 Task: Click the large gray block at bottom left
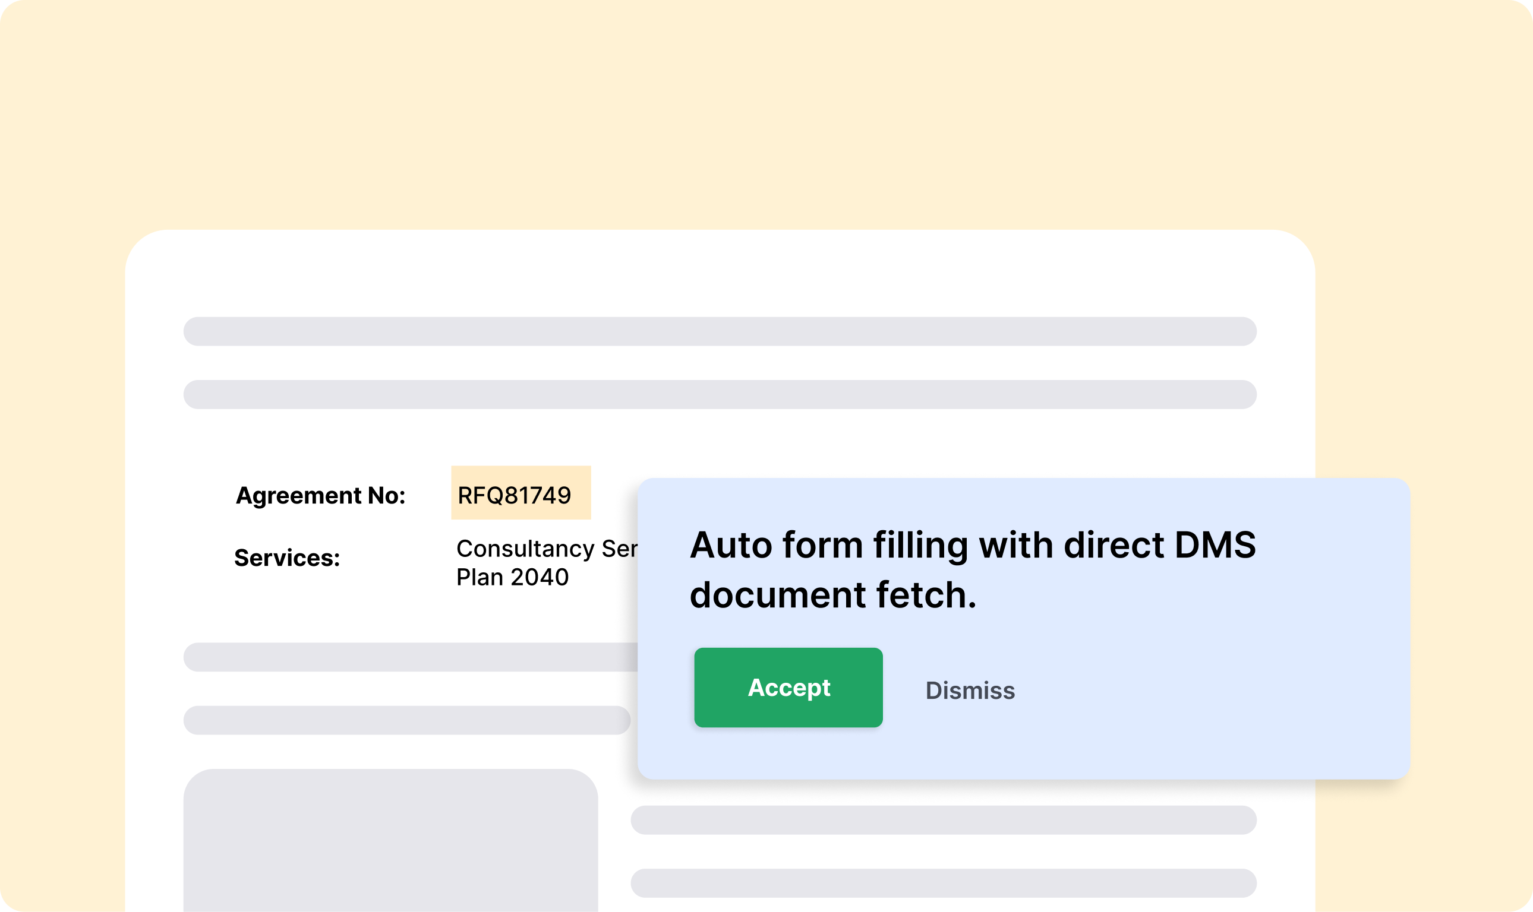pyautogui.click(x=393, y=848)
